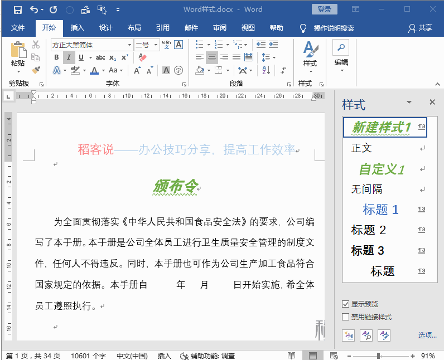Open the font name dropdown 方正大黑简体

(129, 45)
